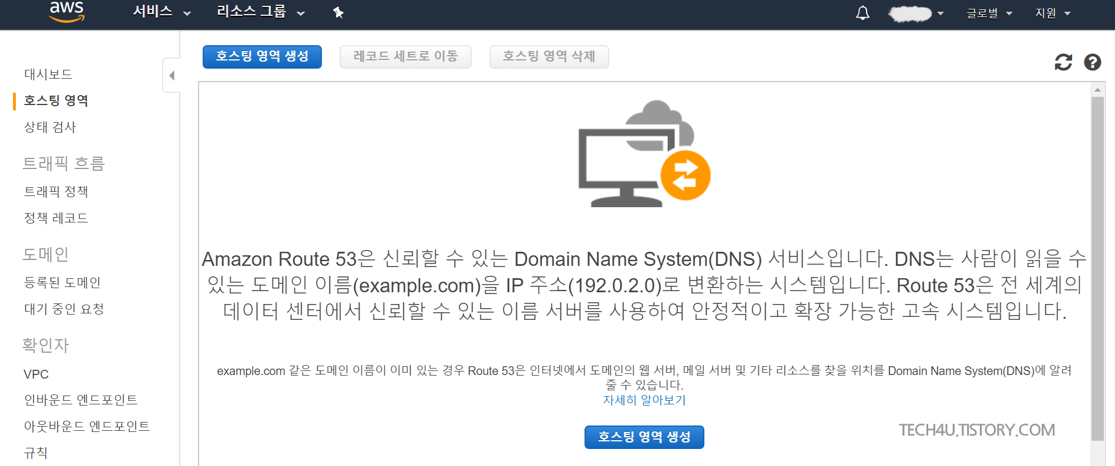Click the content pane scrollbar thumb

click(1097, 268)
